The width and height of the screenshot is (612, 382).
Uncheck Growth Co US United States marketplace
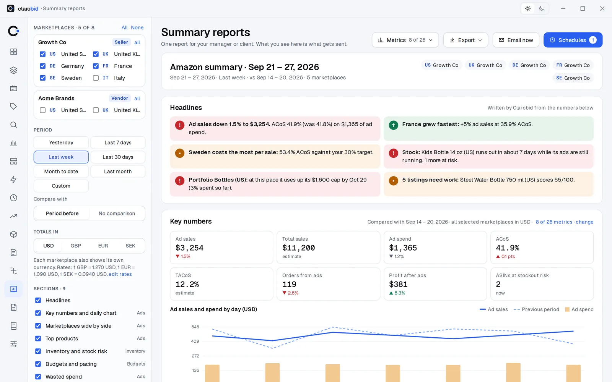click(43, 54)
